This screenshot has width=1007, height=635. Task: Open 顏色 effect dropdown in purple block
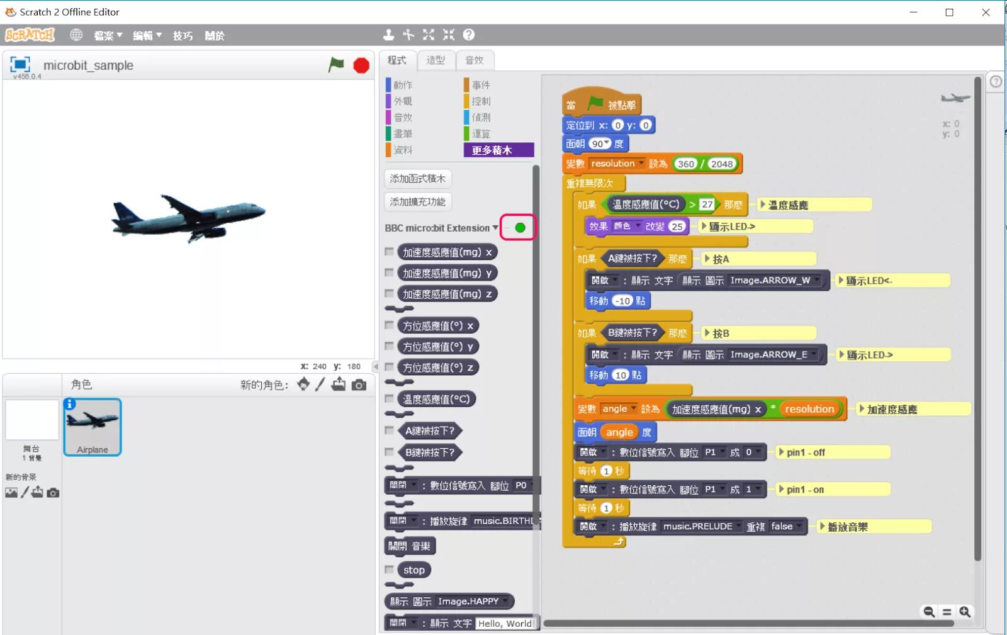point(638,226)
